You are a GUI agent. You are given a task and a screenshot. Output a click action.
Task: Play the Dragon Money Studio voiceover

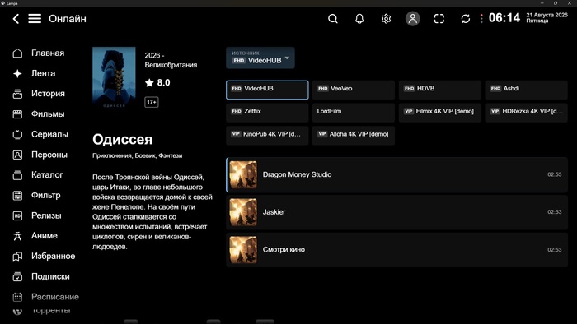[x=396, y=174]
